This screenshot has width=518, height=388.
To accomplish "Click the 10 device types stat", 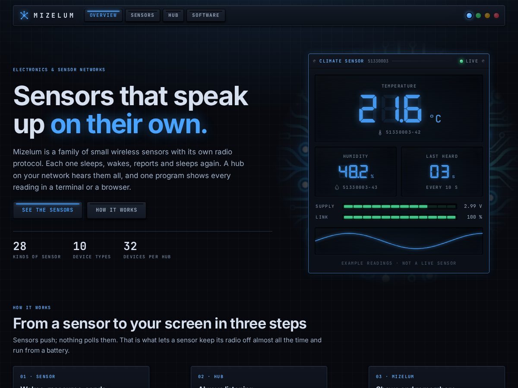I will pos(92,250).
